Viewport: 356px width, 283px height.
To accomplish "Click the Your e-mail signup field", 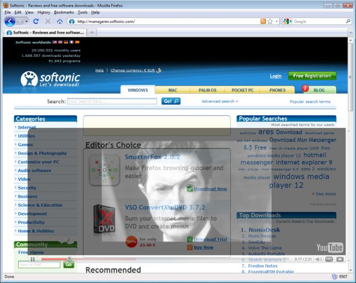I will pyautogui.click(x=39, y=264).
